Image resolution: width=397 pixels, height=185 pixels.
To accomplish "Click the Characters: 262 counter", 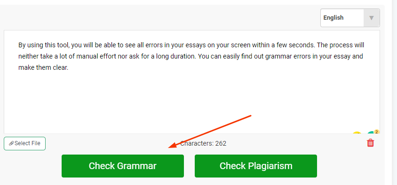I will 203,143.
